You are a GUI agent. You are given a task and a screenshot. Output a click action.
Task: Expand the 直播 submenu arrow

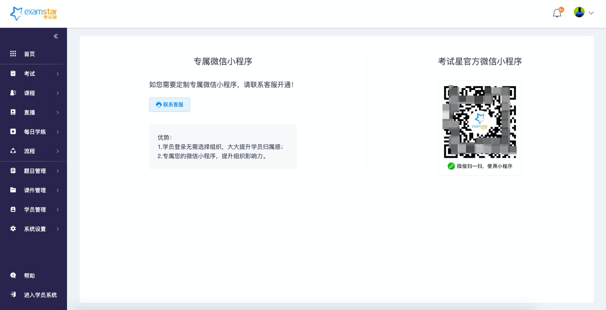pyautogui.click(x=58, y=113)
